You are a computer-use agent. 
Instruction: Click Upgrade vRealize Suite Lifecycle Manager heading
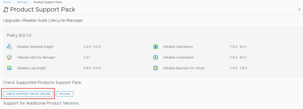(43, 20)
